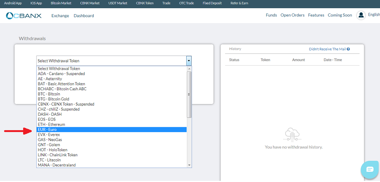View Open Orders
Viewport: 380px width, 182px height.
click(x=293, y=15)
